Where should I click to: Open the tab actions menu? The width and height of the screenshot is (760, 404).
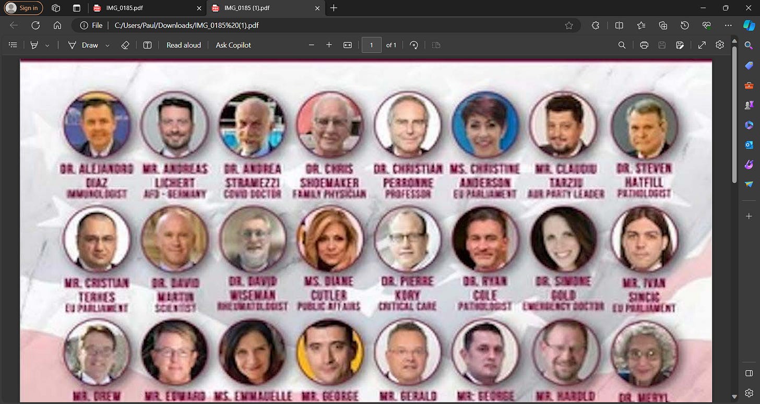pyautogui.click(x=77, y=8)
